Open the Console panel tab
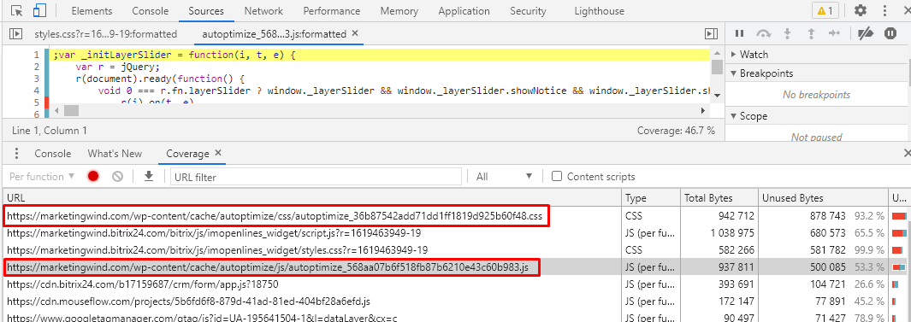Viewport: 911px width, 322px height. [x=151, y=11]
